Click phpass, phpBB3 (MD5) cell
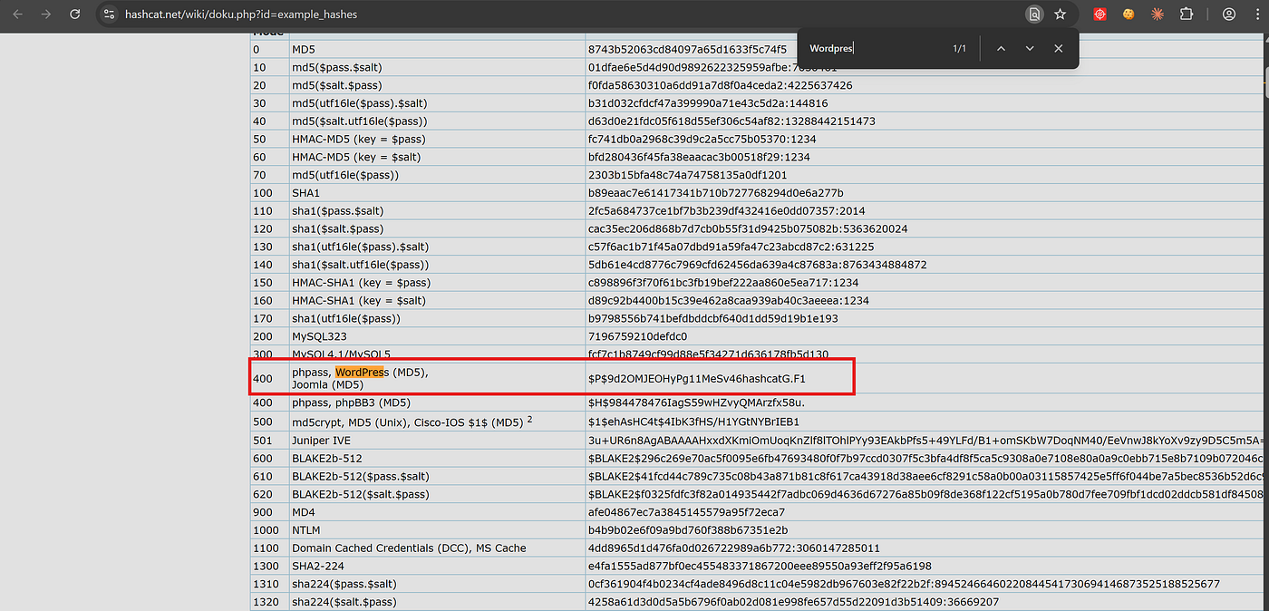The image size is (1269, 611). click(437, 403)
